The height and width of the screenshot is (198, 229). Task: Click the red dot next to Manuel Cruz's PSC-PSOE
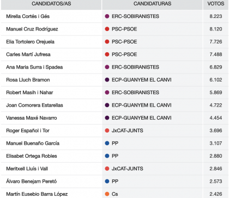pyautogui.click(x=107, y=29)
